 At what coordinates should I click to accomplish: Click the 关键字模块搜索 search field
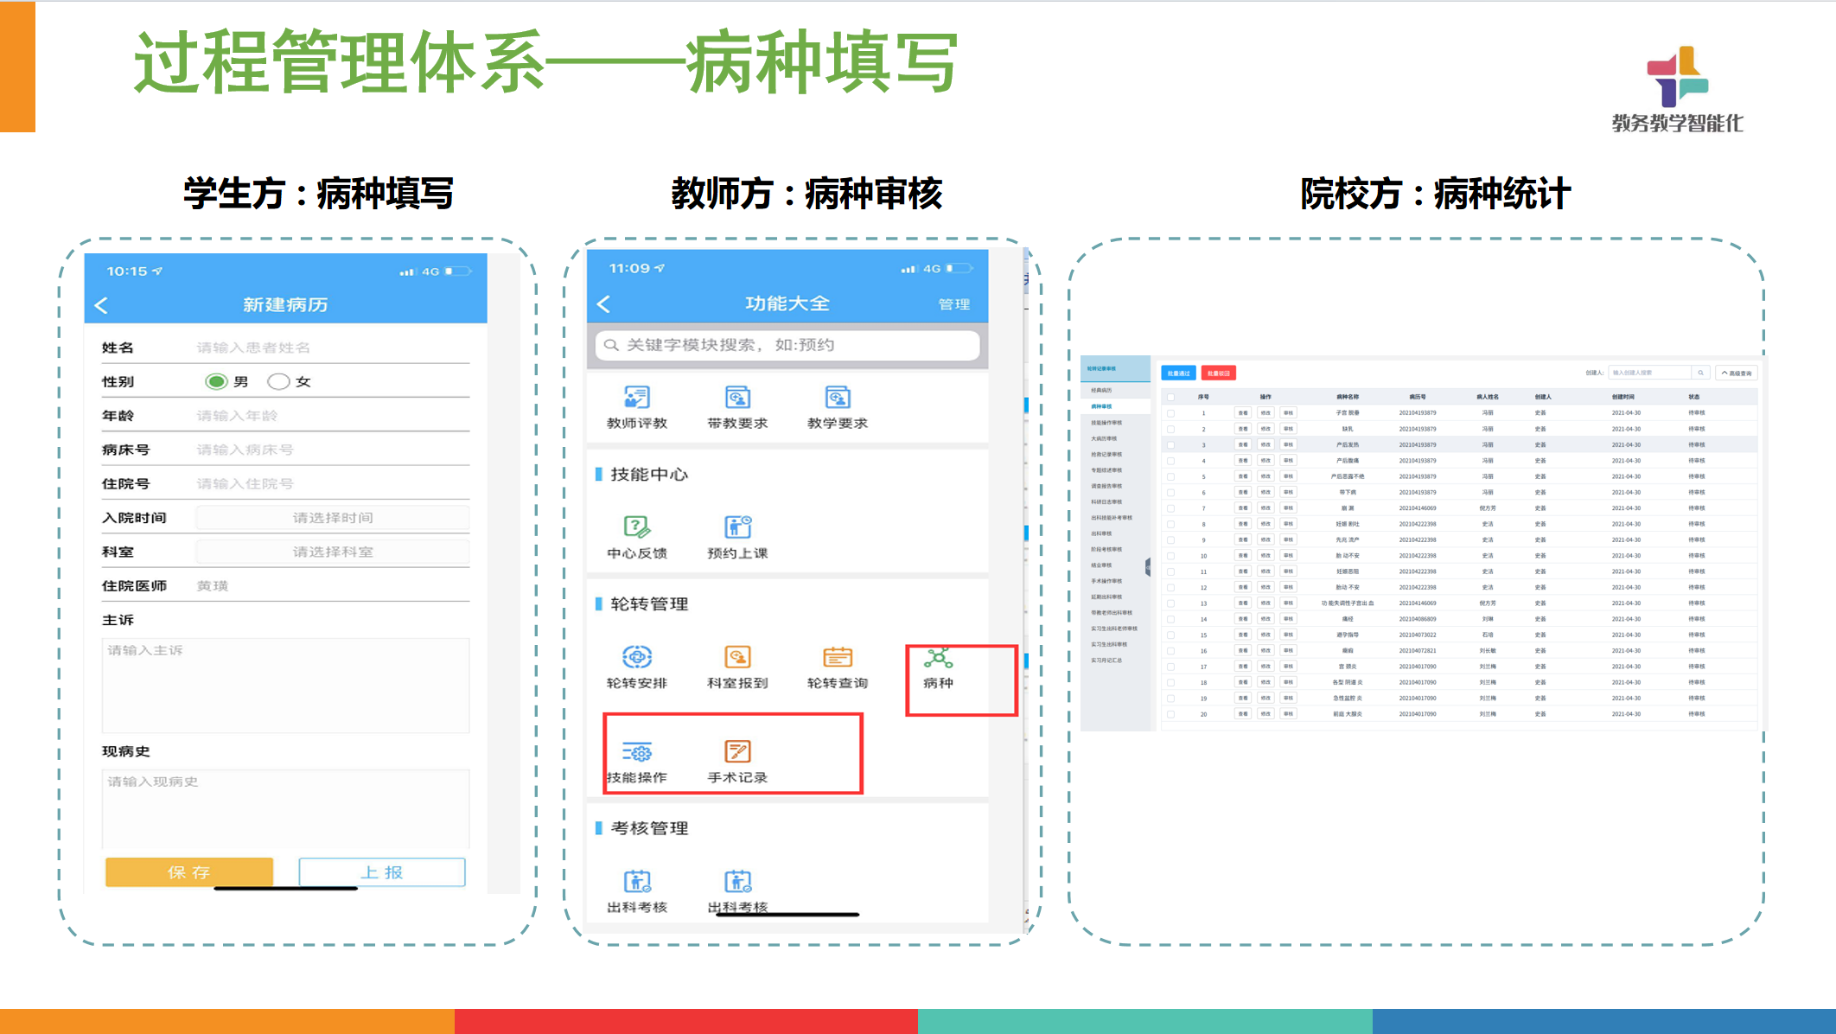(787, 345)
